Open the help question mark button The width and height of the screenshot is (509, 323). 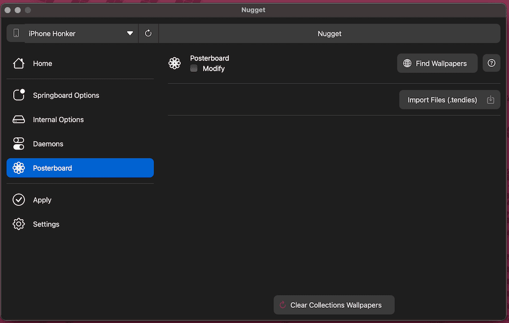coord(491,63)
